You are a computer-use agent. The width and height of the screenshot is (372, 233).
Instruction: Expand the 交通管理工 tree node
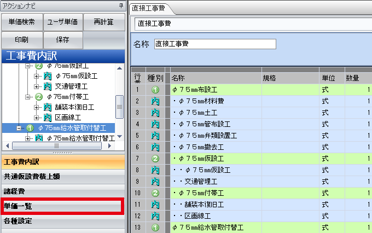(x=37, y=86)
